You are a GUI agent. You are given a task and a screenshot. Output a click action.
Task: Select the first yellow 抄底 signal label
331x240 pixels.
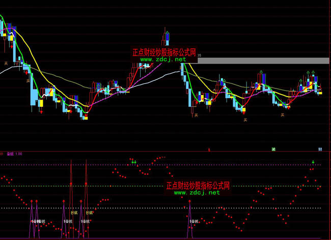74,213
